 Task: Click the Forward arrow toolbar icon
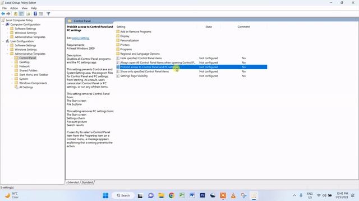(8, 13)
